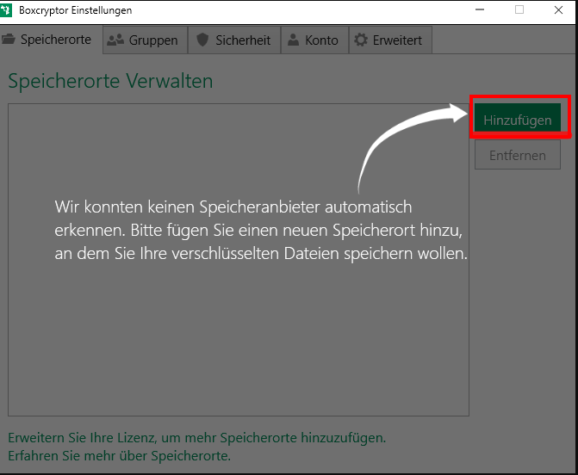
Task: Select the Konto tab
Action: pos(314,40)
